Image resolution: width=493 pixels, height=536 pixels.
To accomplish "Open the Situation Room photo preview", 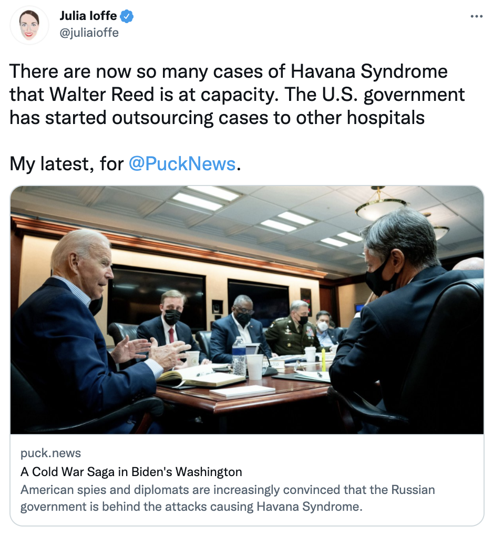I will [x=247, y=310].
